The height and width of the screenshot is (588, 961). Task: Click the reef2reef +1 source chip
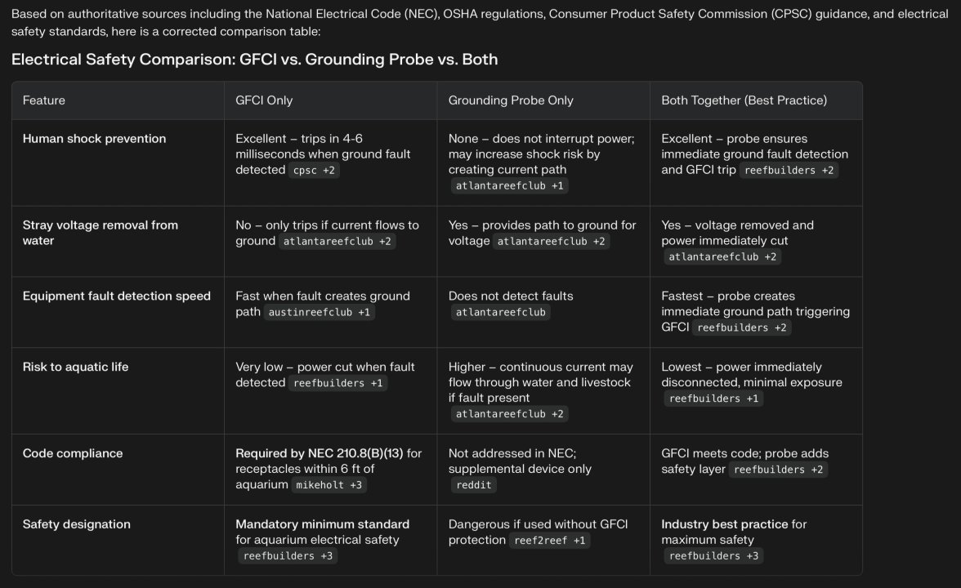coord(549,540)
